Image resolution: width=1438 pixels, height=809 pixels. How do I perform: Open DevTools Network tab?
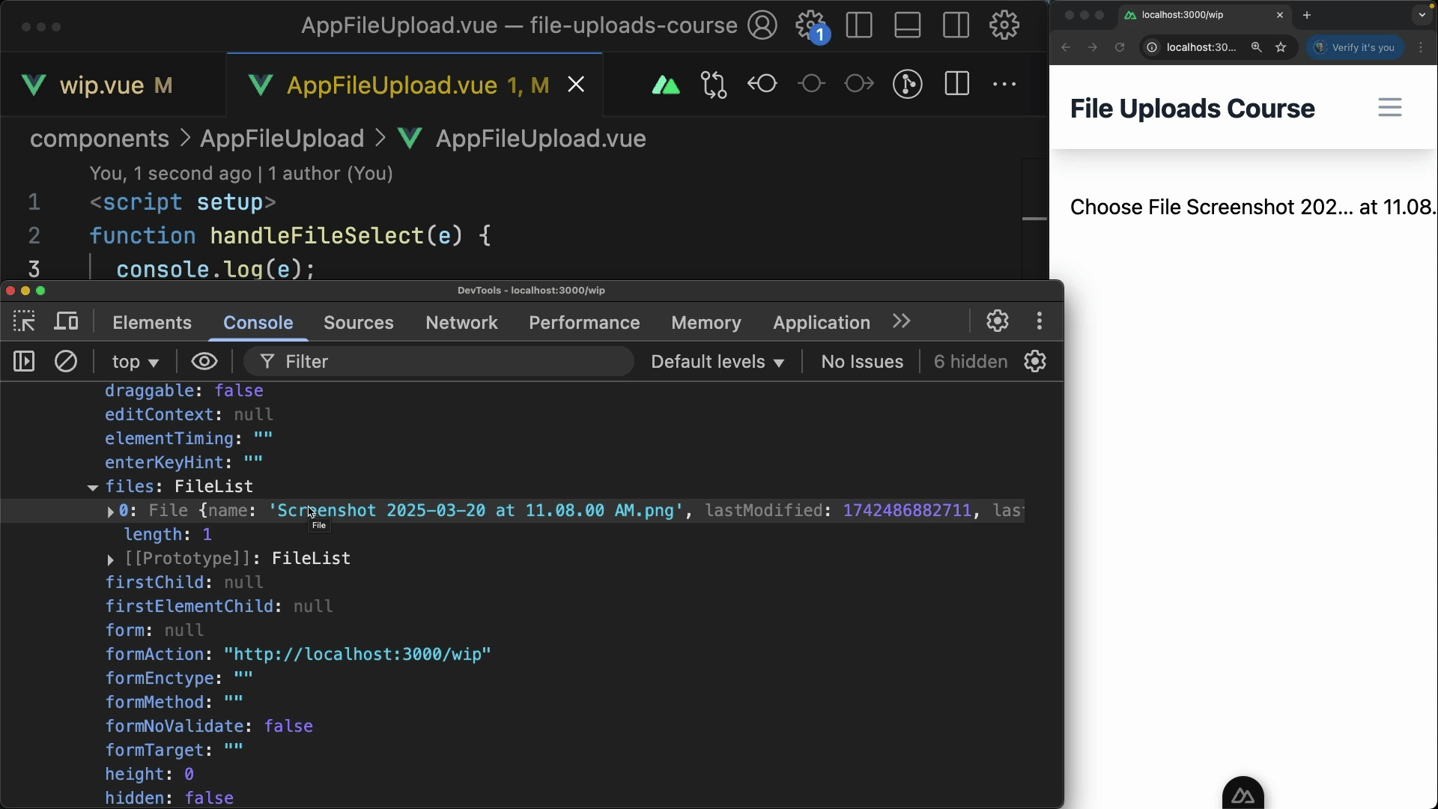tap(461, 323)
